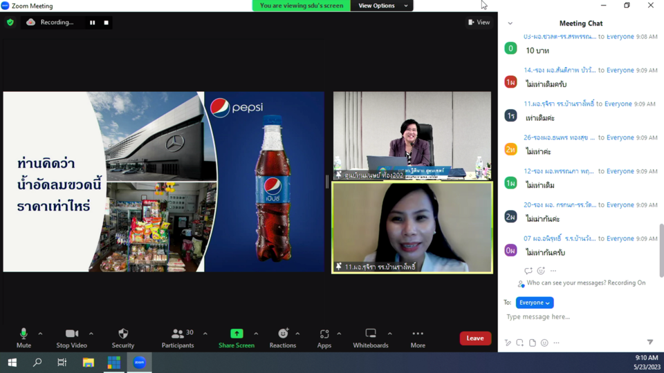Screen dimensions: 664x373
Task: Click the splitter handle between slide and videos
Action: coord(327,182)
